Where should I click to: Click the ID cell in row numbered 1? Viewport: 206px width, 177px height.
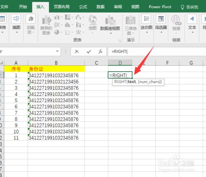tap(56, 75)
